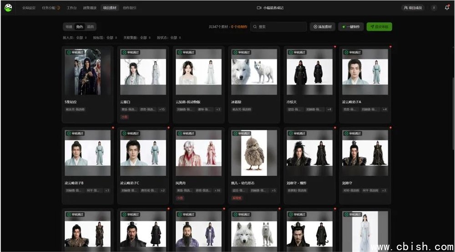Open the 云知意-拟动物版 thumbnail

pos(198,72)
